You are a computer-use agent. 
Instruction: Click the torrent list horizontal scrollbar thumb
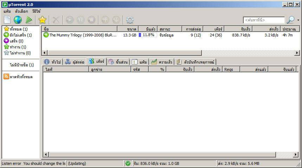pos(124,53)
